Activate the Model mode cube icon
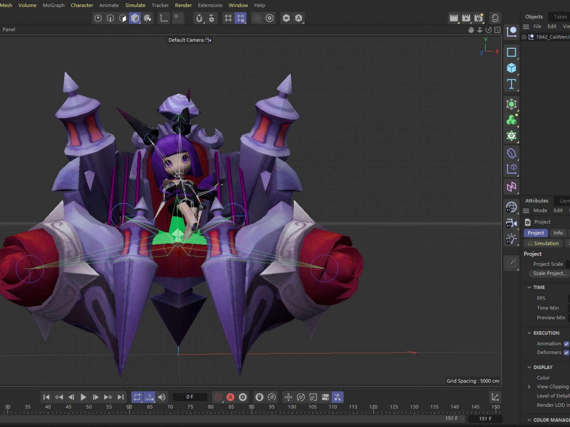570x427 pixels. 135,18
